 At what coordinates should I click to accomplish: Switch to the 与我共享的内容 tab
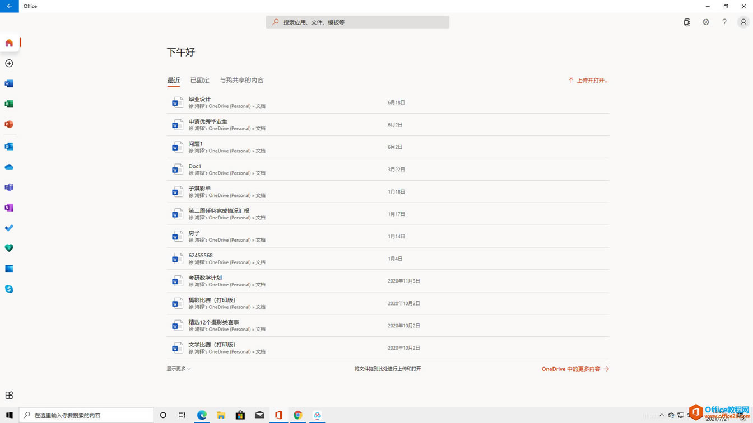pyautogui.click(x=241, y=80)
